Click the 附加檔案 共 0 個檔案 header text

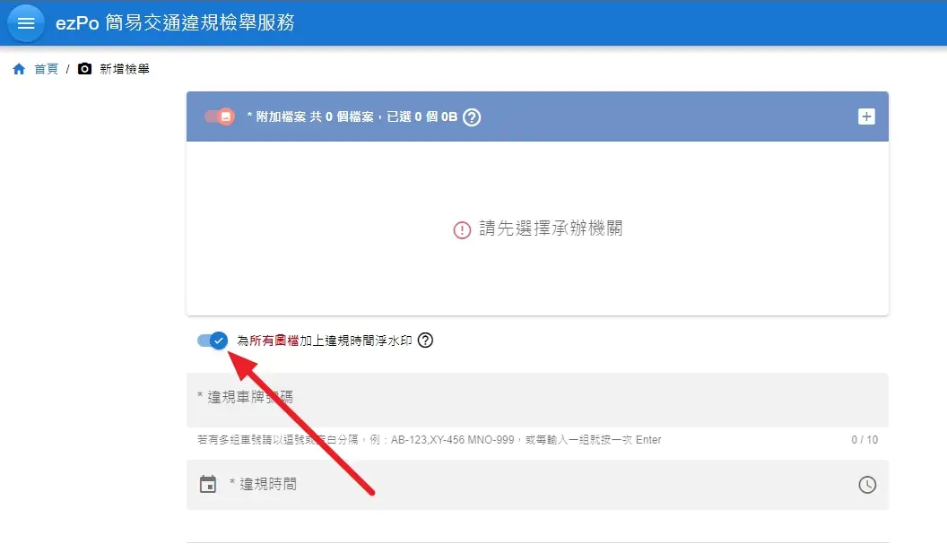(x=351, y=117)
